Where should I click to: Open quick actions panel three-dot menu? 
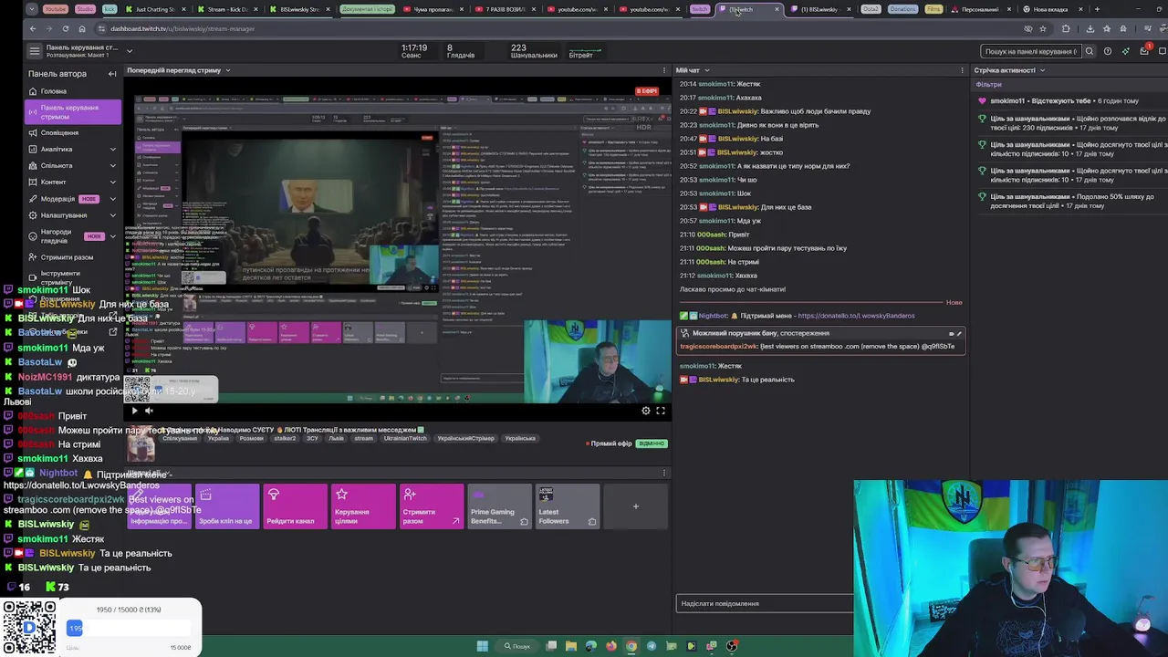pyautogui.click(x=664, y=473)
